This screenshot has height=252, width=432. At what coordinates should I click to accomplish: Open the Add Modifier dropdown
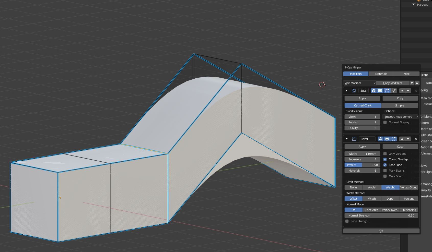coord(360,83)
